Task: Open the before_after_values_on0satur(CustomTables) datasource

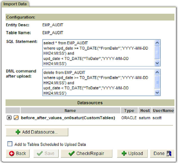Action: point(68,118)
